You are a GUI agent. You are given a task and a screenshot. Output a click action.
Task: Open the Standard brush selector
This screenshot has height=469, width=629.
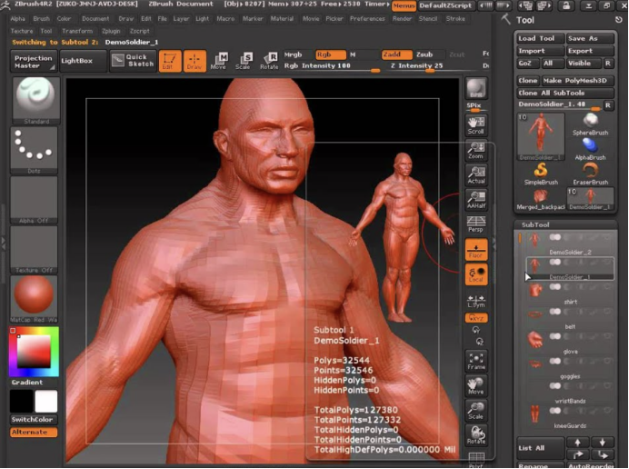coord(36,101)
